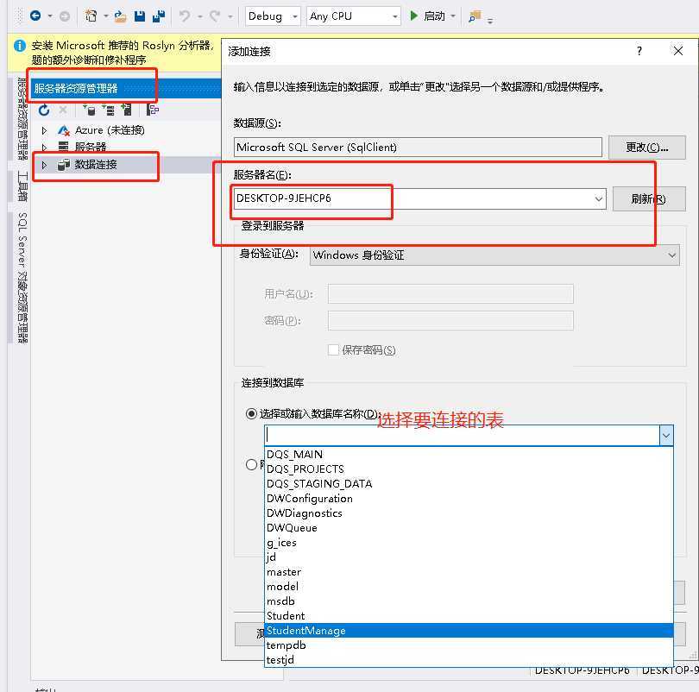Click the Connect to Server icon
This screenshot has height=692, width=699.
[x=108, y=110]
